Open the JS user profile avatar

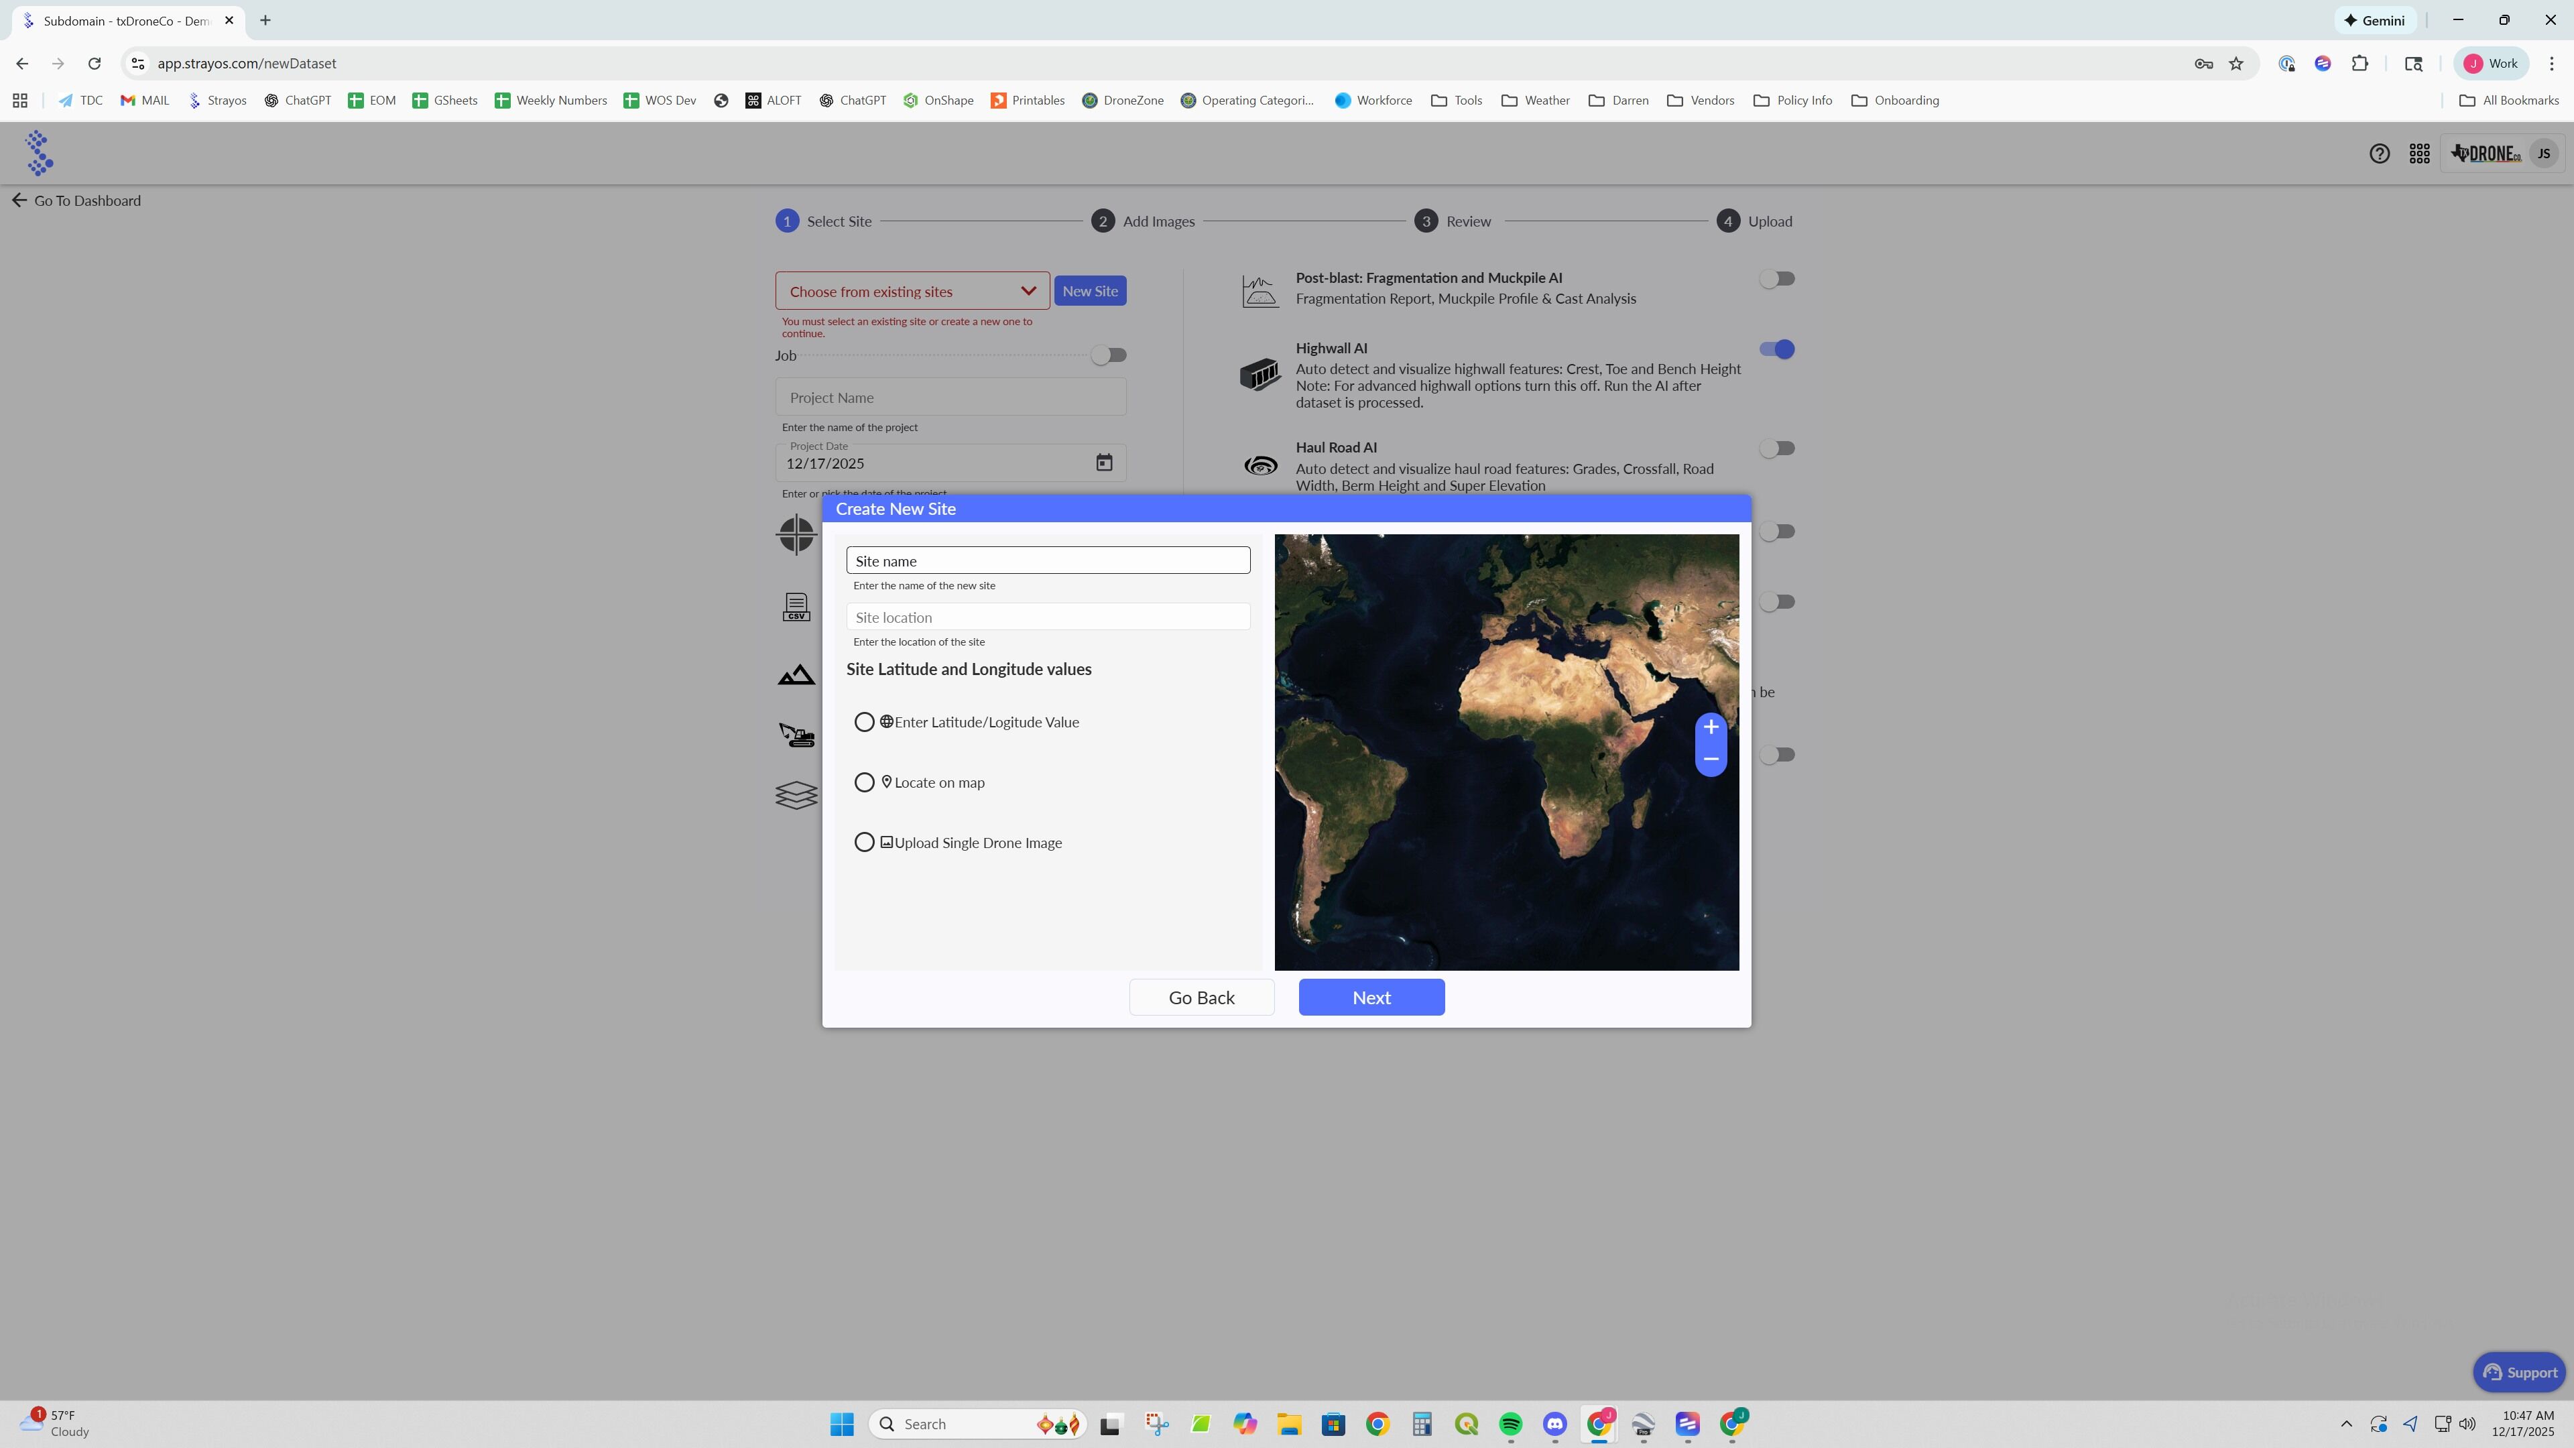click(x=2543, y=154)
